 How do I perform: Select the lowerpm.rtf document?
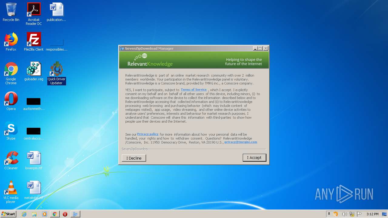(34, 161)
